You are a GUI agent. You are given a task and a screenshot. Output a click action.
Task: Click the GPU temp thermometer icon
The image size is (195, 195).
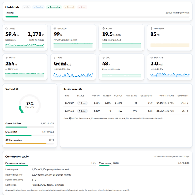152,28
